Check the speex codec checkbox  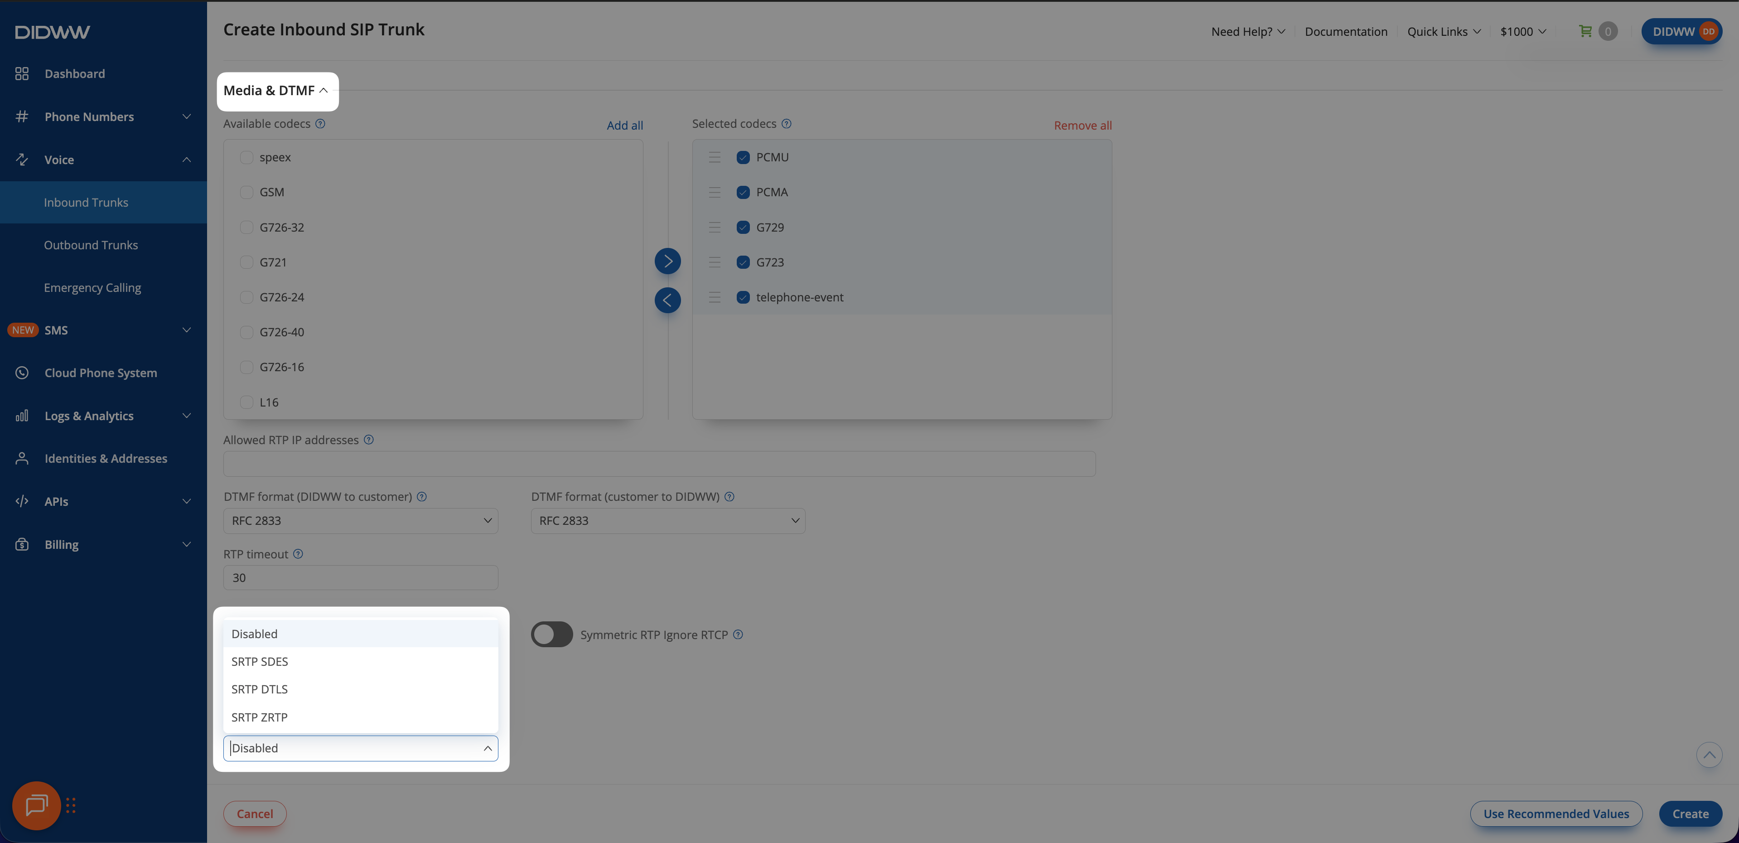(x=246, y=157)
